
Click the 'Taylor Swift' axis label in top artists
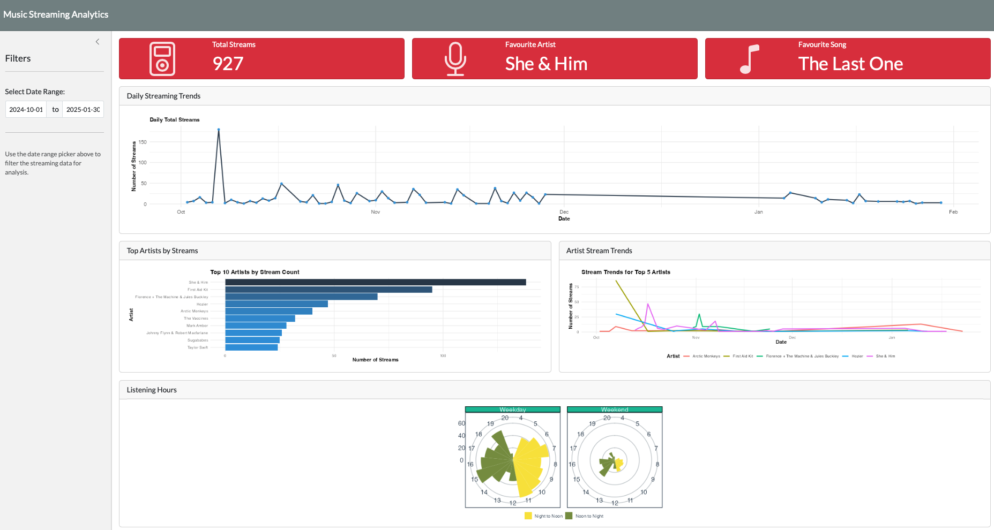point(198,347)
